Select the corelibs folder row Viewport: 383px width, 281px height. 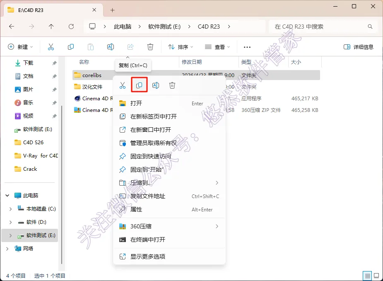(196, 75)
